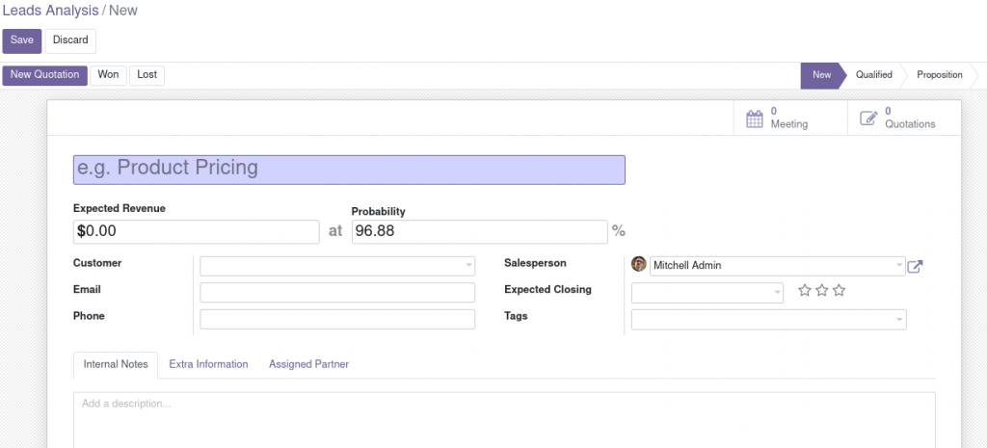Open the Quotations pencil icon
Viewport: 987px width, 448px height.
pos(868,119)
